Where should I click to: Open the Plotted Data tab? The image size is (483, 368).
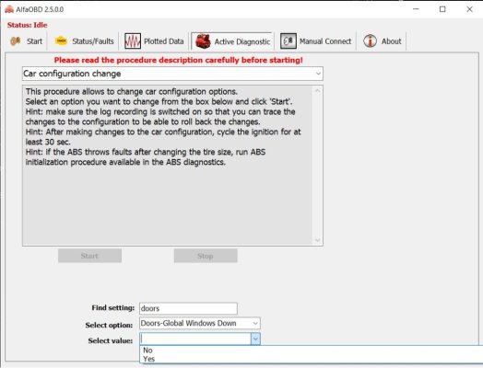154,41
